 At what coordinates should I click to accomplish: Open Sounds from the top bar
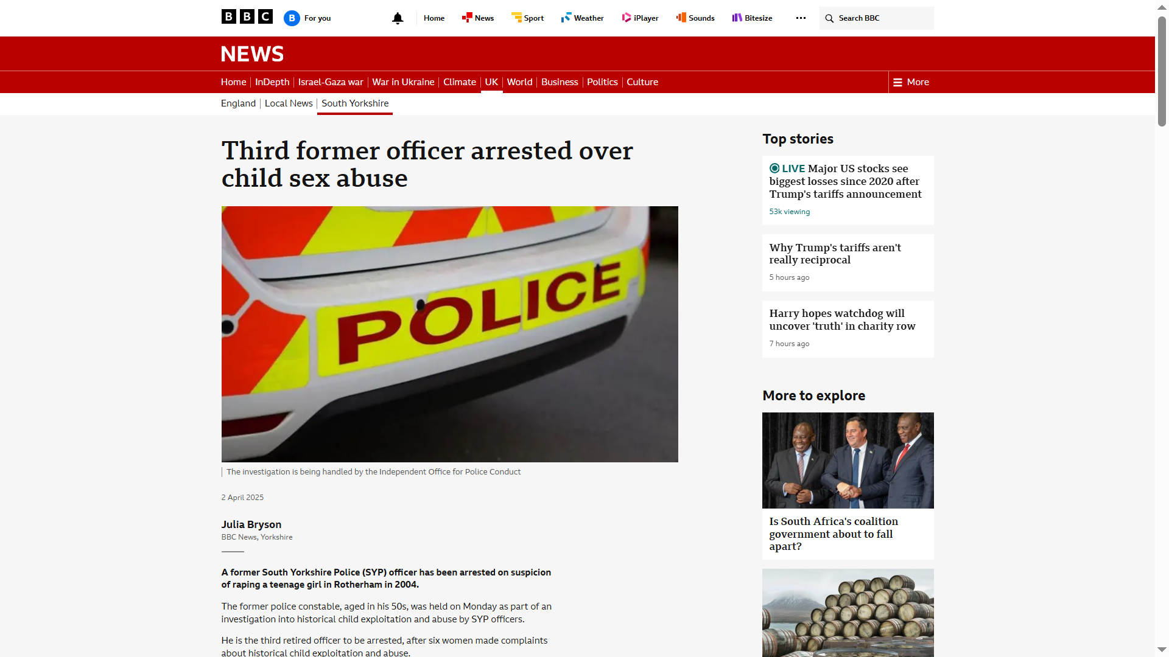coord(695,18)
